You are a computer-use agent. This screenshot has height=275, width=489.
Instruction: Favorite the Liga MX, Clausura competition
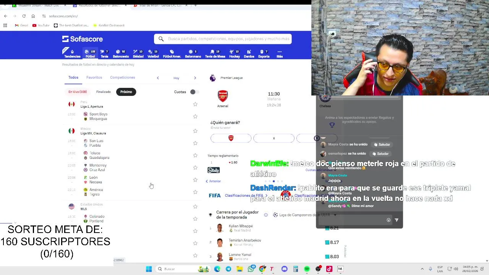[x=195, y=131]
